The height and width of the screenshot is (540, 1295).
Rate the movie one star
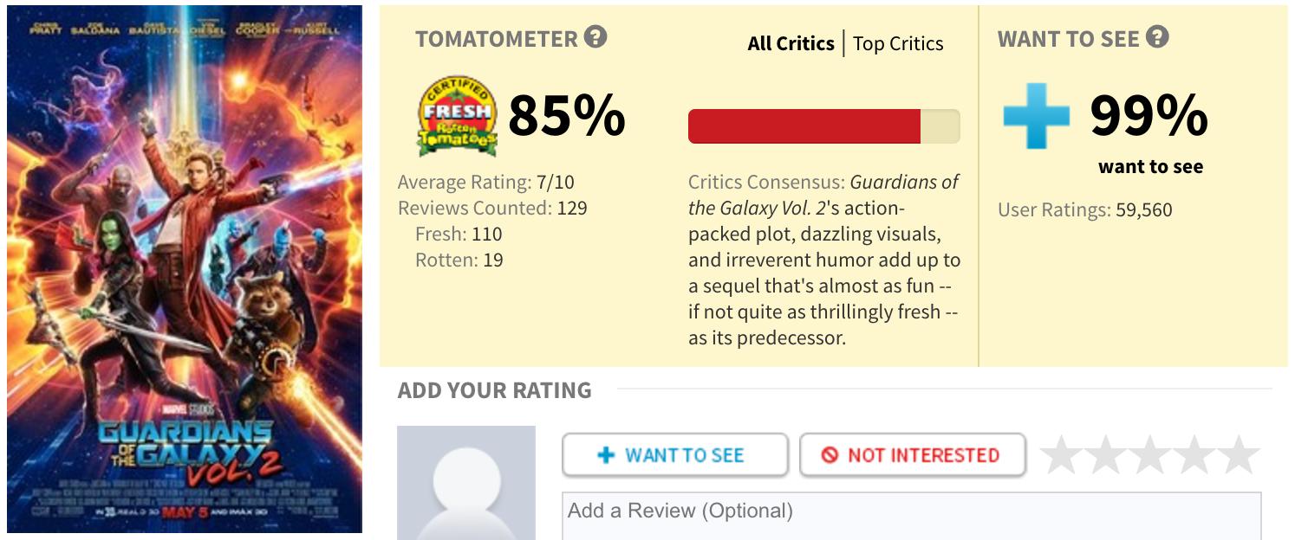1061,455
